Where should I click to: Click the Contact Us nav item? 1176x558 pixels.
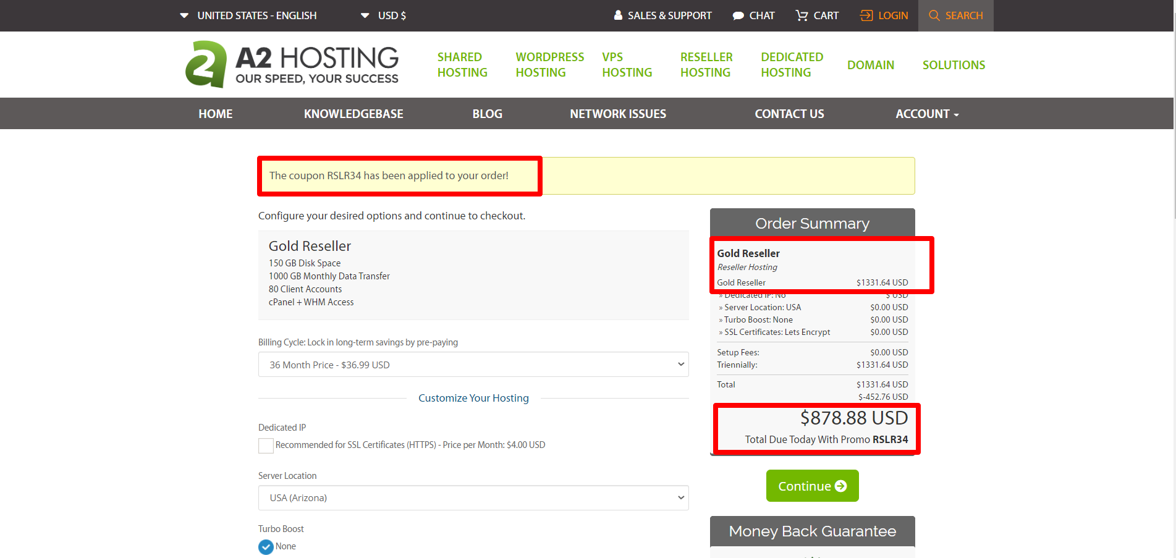[789, 114]
